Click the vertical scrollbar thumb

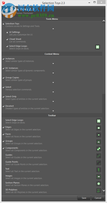[104, 58]
